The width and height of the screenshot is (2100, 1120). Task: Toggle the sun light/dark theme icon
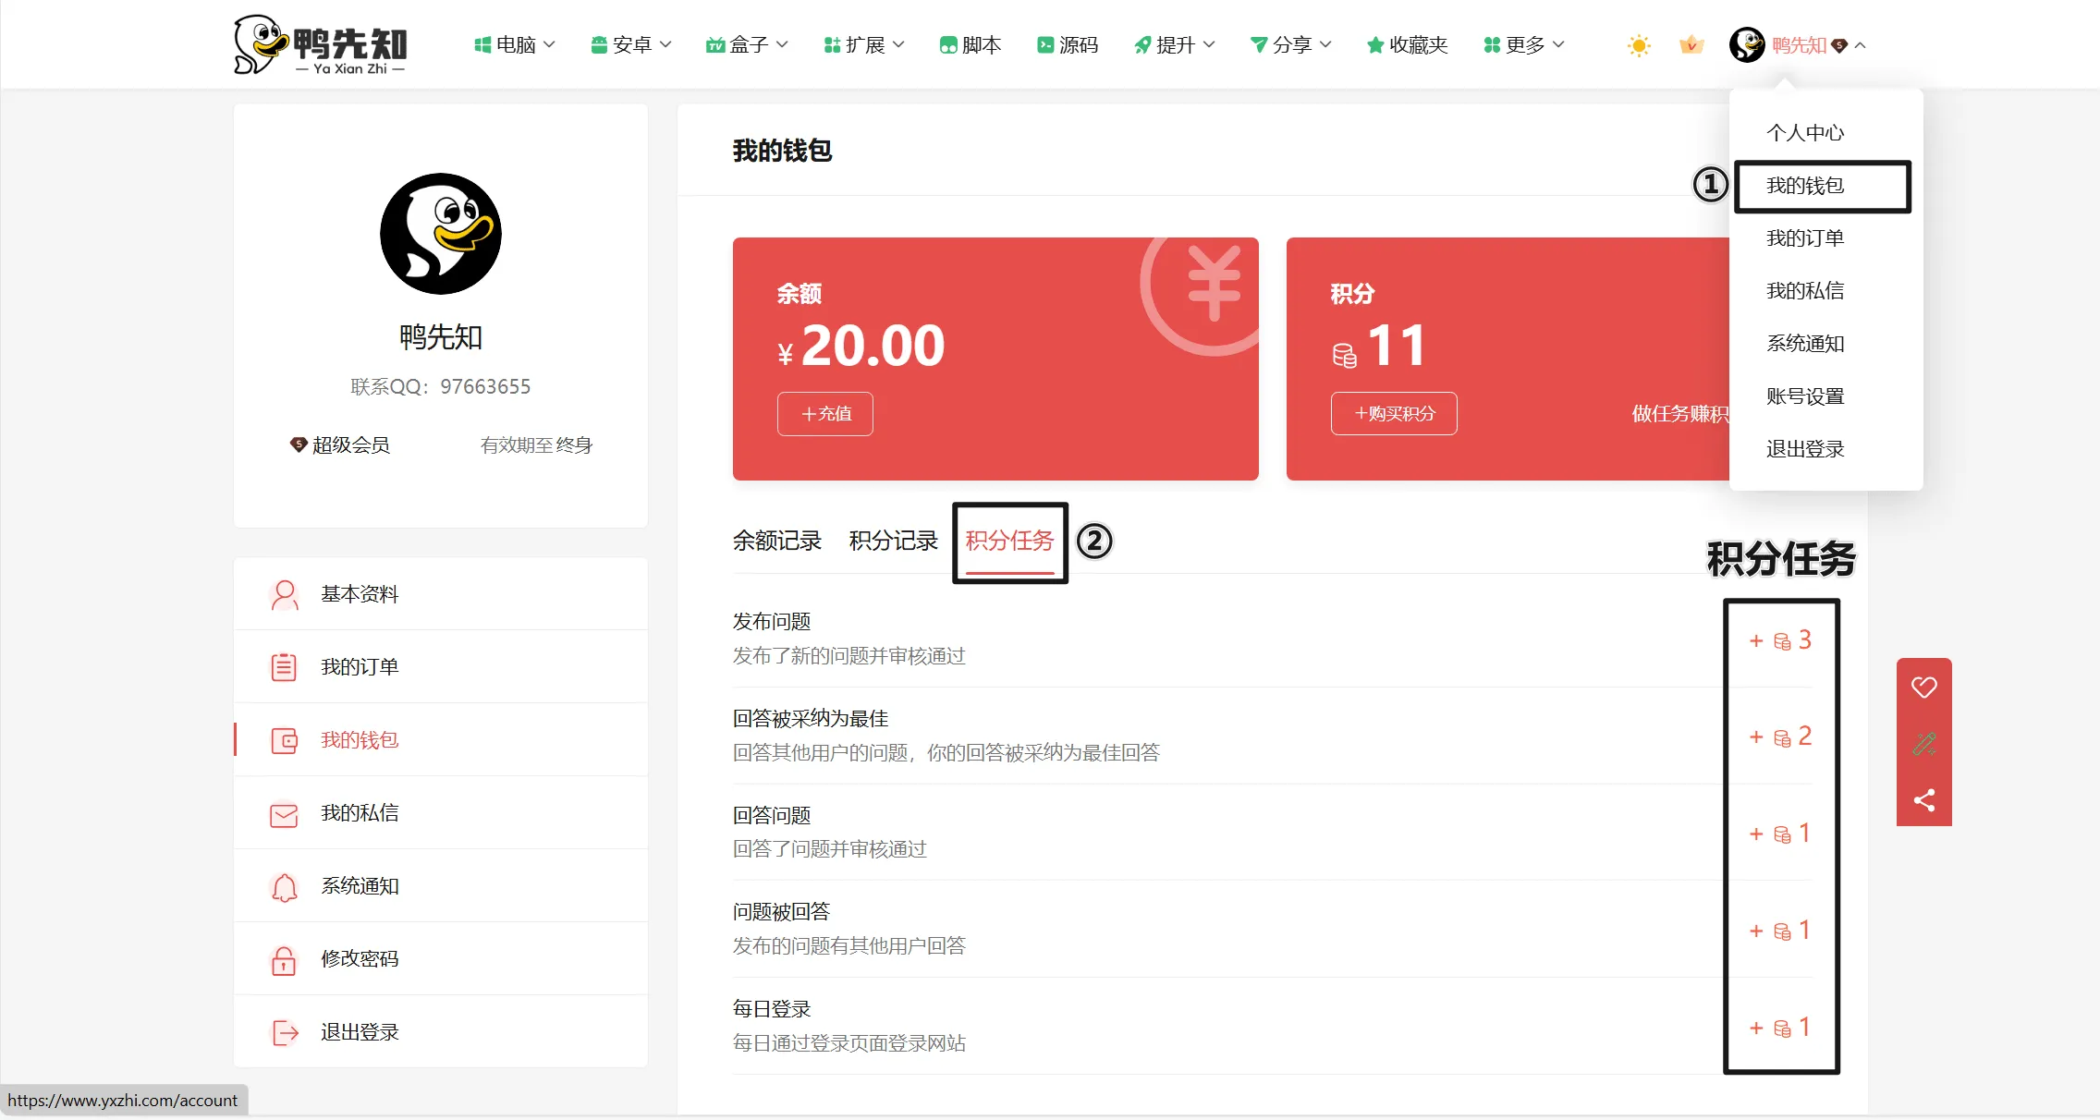tap(1639, 45)
